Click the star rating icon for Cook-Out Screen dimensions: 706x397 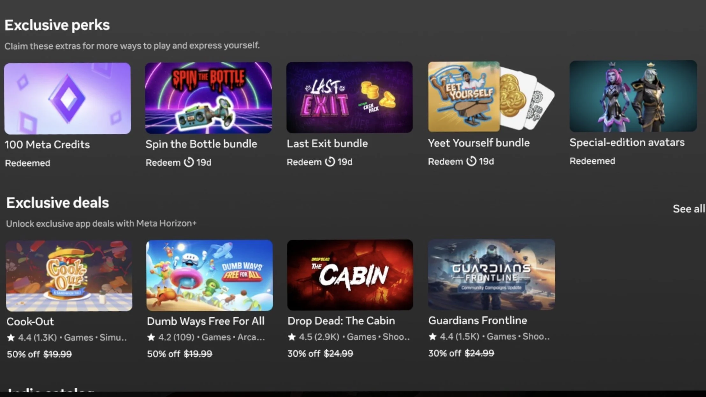point(11,337)
